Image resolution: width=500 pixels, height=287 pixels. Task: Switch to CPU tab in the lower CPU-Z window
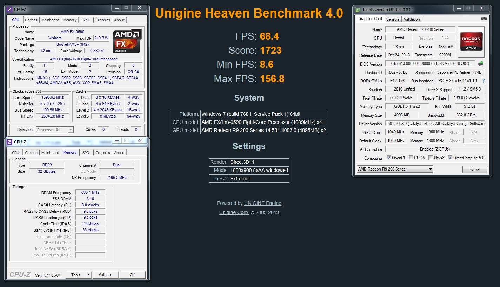(16, 153)
